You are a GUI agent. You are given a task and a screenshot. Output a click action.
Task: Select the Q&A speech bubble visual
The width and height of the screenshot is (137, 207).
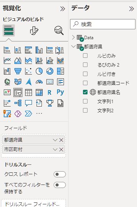coord(29,103)
